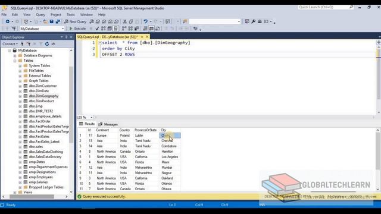Select the SQLQuery4.sql editor tab
381x214 pixels.
107,37
